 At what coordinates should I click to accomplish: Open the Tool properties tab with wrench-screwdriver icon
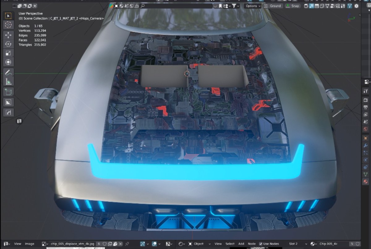(365, 91)
